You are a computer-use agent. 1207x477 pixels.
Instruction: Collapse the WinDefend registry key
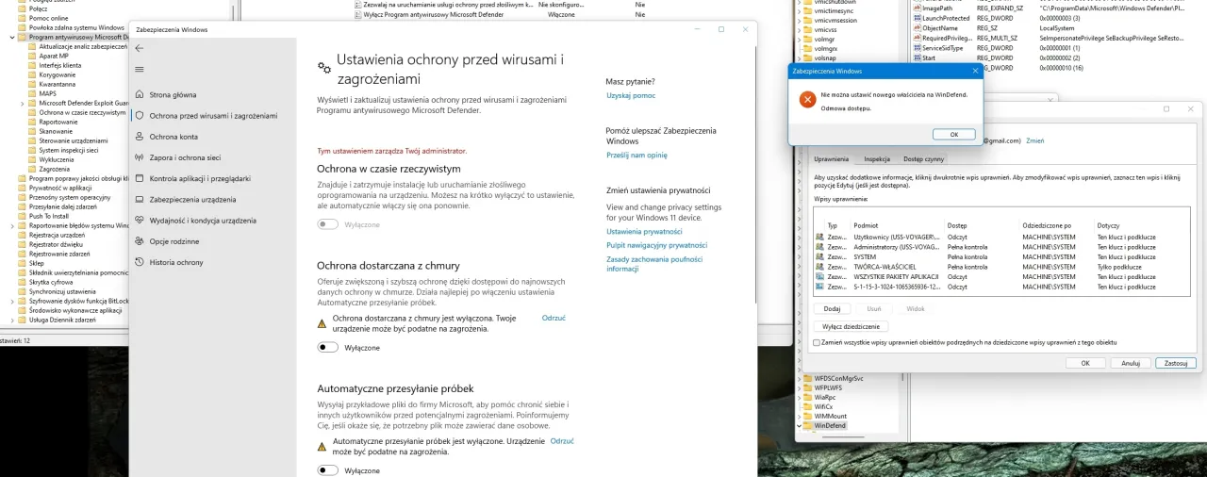[798, 426]
